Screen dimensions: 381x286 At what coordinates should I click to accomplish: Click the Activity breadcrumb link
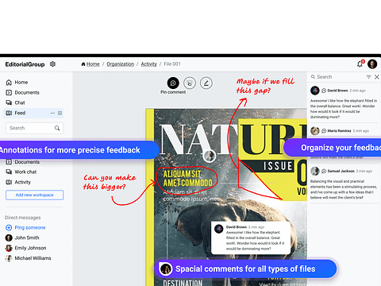(149, 64)
